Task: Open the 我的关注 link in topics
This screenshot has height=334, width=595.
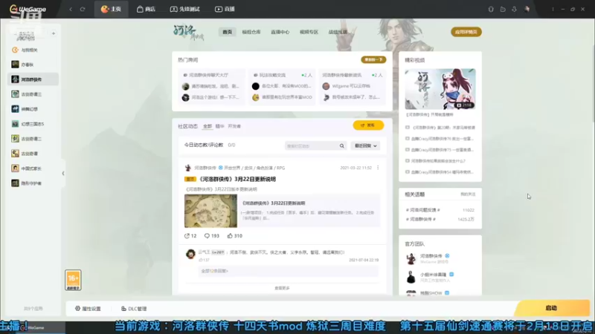Action: 468,194
